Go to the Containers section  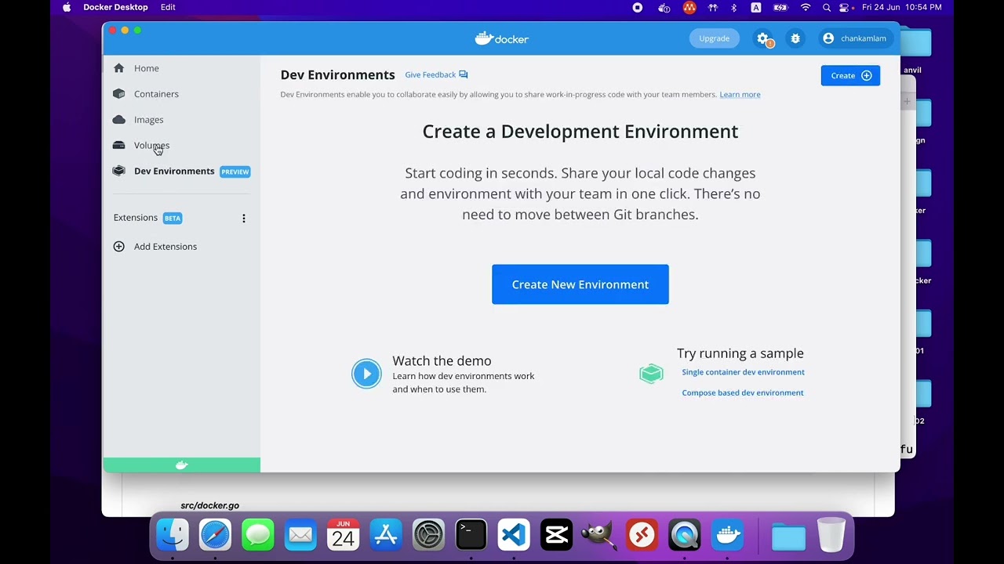181,94
